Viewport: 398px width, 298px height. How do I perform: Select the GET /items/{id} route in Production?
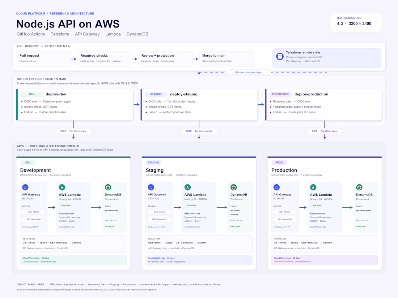tap(285, 219)
